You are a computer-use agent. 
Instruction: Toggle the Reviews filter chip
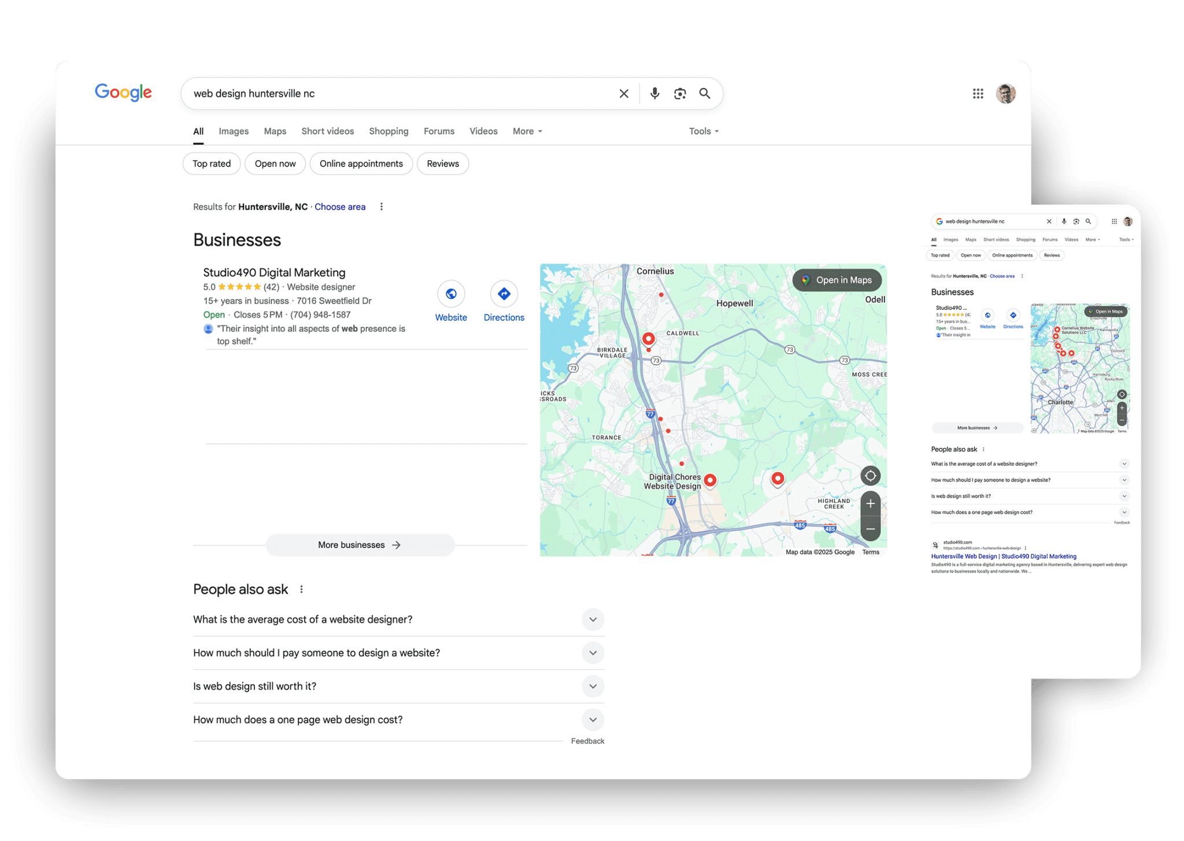(x=443, y=164)
